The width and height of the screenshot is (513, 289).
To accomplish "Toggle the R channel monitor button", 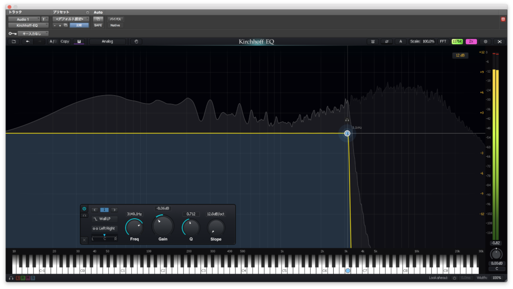I will [23, 278].
